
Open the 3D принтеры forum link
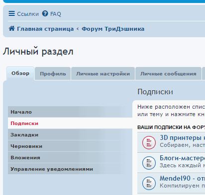[182, 138]
